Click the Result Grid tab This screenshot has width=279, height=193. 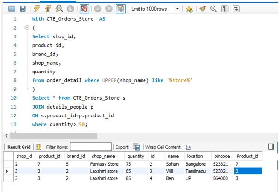tap(18, 147)
